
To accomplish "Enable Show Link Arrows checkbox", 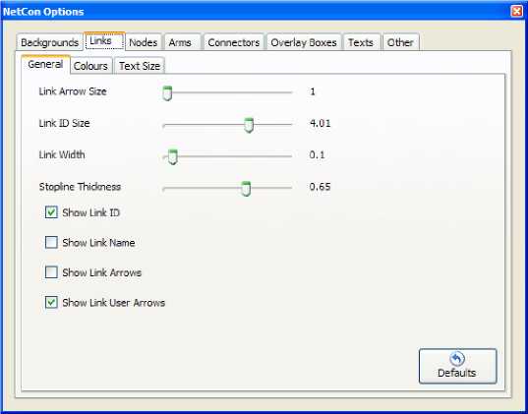I will (51, 272).
